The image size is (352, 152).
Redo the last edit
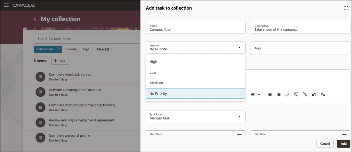point(323,94)
